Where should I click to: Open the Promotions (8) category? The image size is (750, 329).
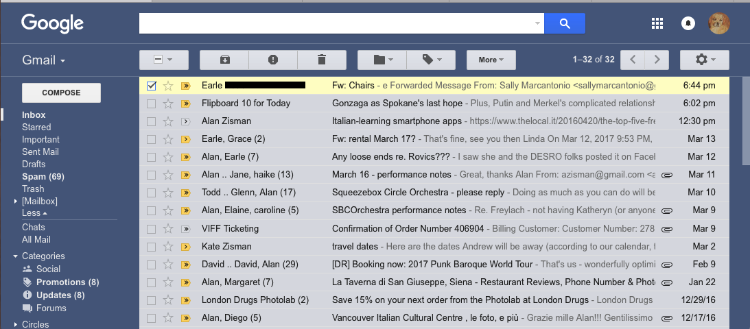(x=67, y=282)
